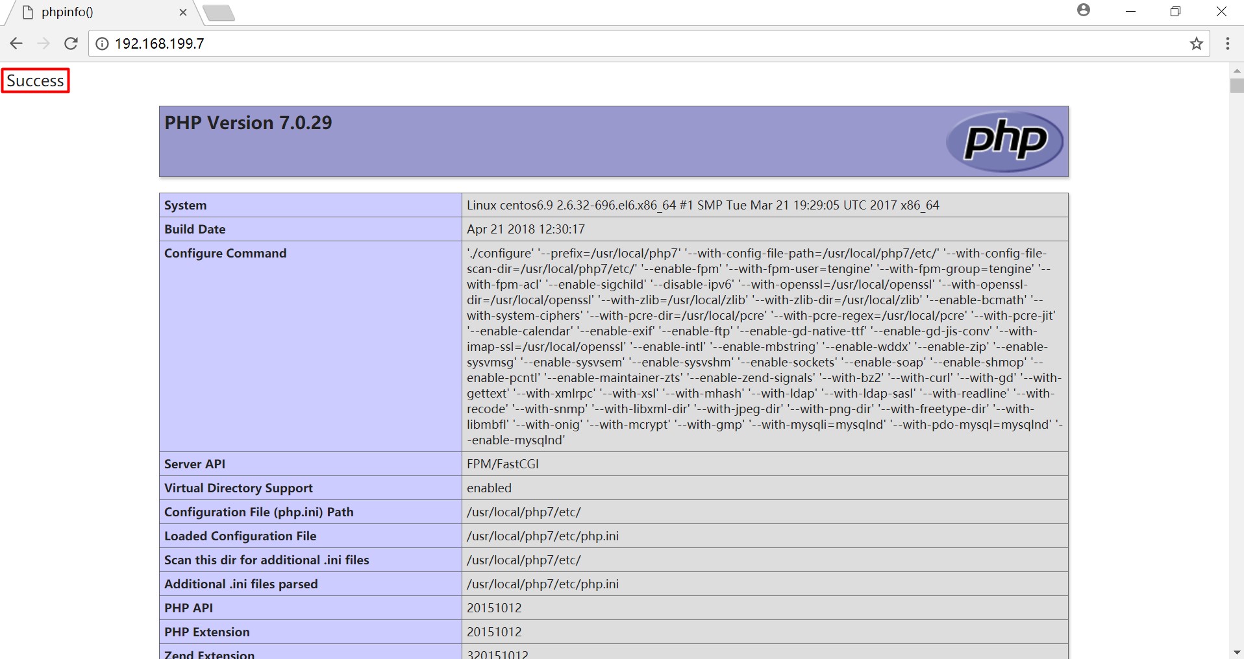Click the Configure Command label
1244x659 pixels.
[225, 253]
